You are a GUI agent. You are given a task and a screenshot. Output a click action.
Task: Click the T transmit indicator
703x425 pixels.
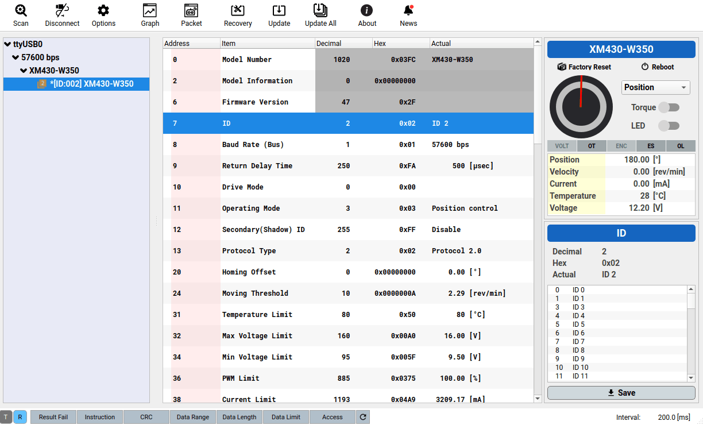coord(6,417)
